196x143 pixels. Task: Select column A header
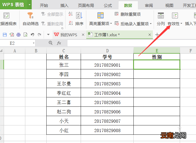tap(14, 51)
